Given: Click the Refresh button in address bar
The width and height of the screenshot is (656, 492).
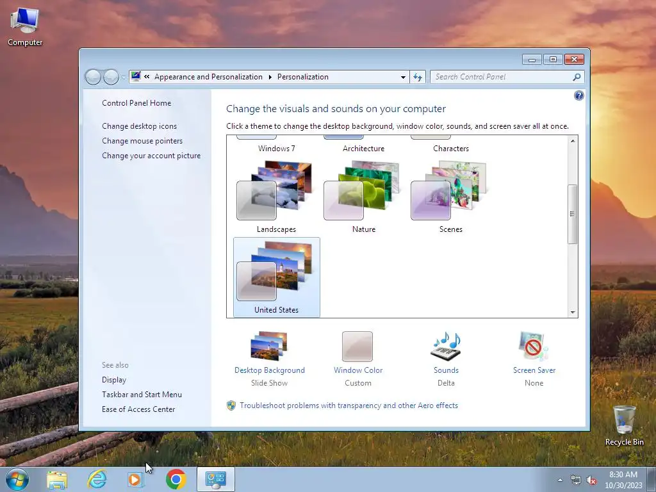Looking at the screenshot, I should point(418,77).
